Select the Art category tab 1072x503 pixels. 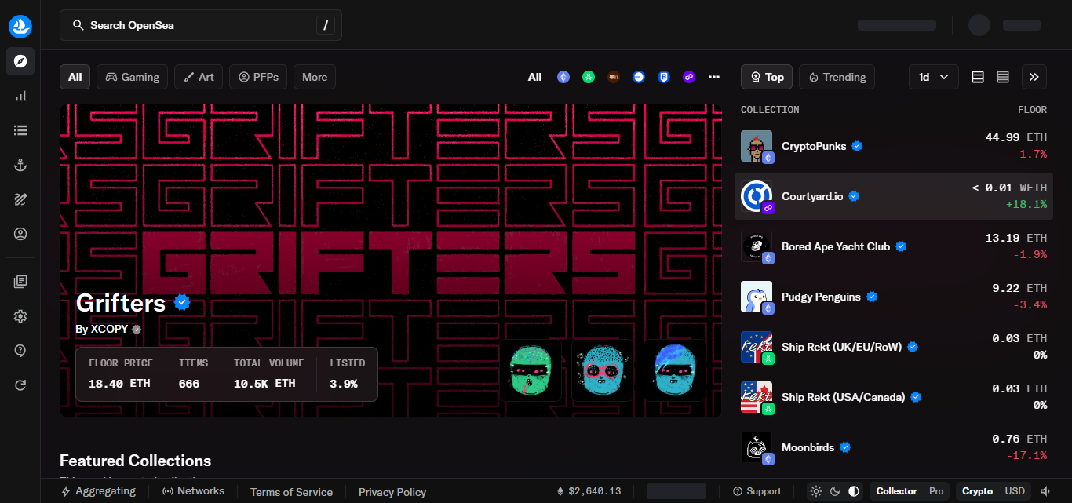pos(199,77)
